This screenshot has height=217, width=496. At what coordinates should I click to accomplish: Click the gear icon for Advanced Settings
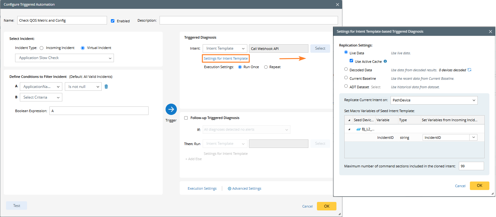[229, 189]
